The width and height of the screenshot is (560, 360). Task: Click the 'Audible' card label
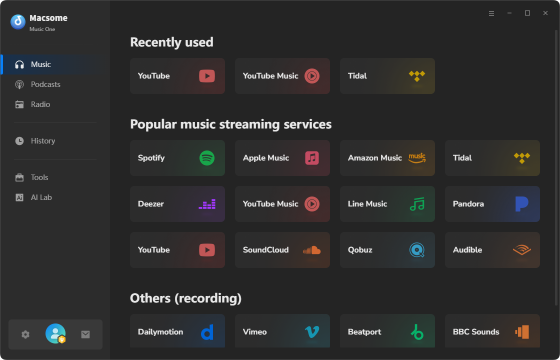coord(467,250)
